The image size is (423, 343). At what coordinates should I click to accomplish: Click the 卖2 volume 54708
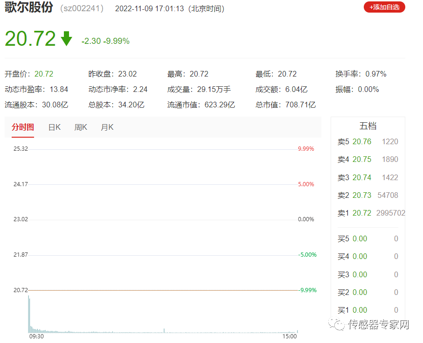pos(388,196)
